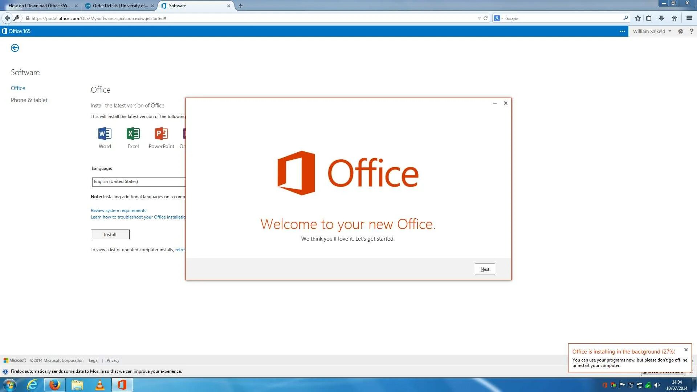
Task: Click the Microsoft logo in footer
Action: pos(15,360)
